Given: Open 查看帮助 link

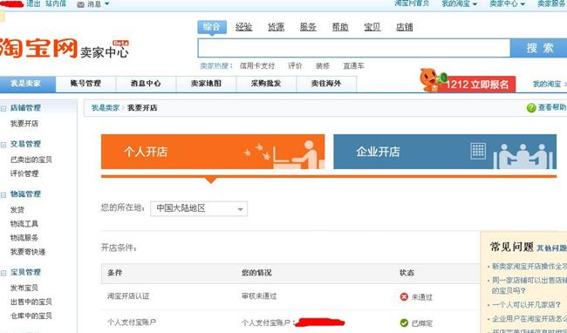Looking at the screenshot, I should [x=552, y=107].
